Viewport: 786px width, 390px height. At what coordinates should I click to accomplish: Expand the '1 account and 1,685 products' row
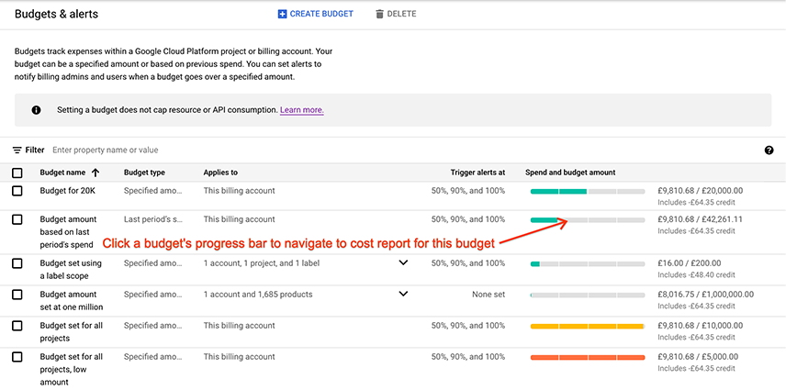pyautogui.click(x=402, y=295)
